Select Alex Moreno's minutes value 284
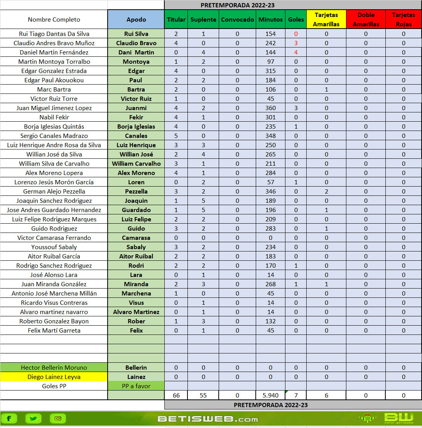This screenshot has height=428, width=422. click(x=271, y=173)
